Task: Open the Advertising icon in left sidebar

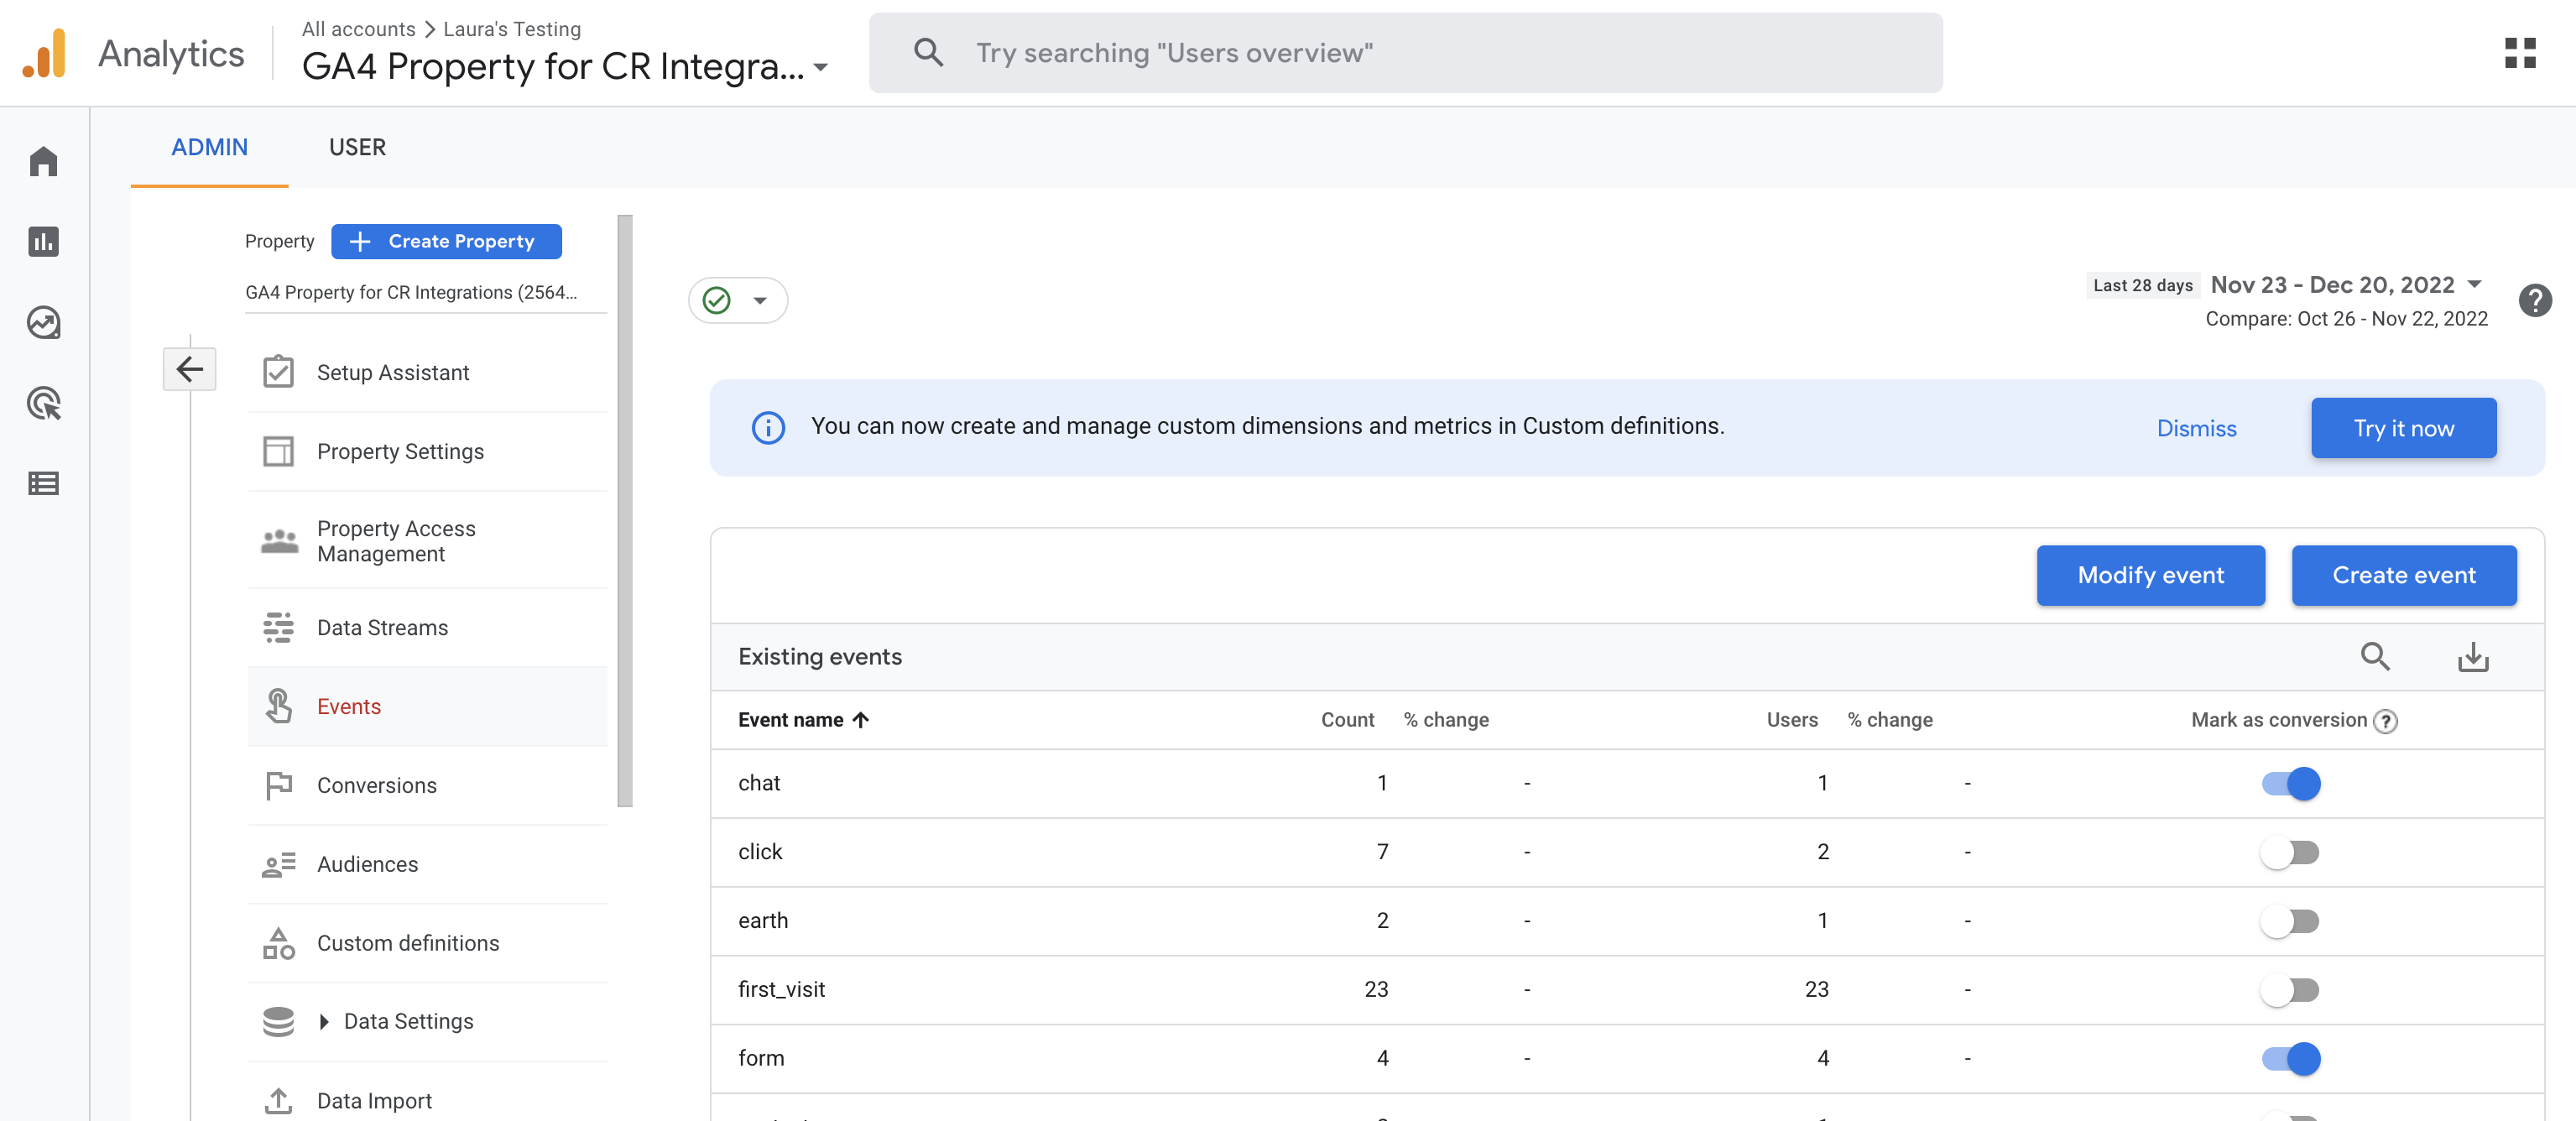Action: [x=43, y=403]
